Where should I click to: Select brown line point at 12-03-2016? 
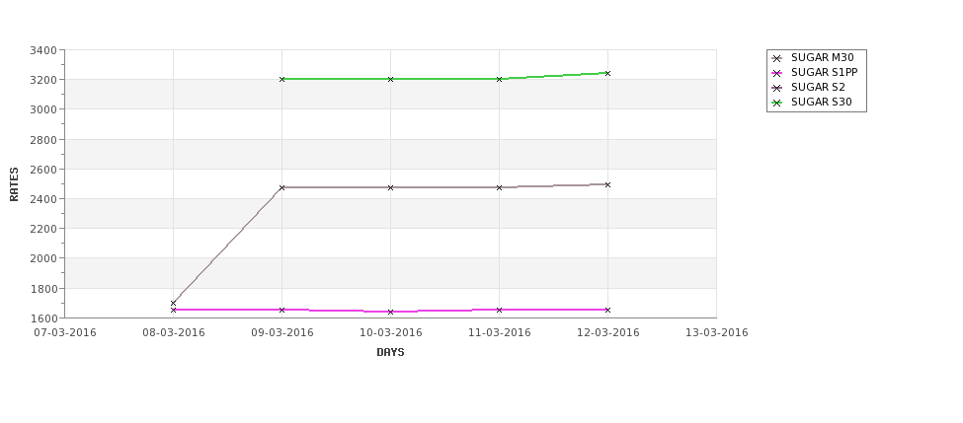tap(607, 184)
